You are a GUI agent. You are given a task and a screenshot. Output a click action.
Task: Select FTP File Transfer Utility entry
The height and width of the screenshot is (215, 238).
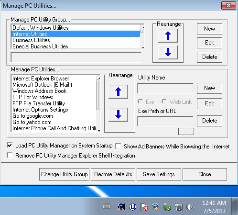(54, 103)
